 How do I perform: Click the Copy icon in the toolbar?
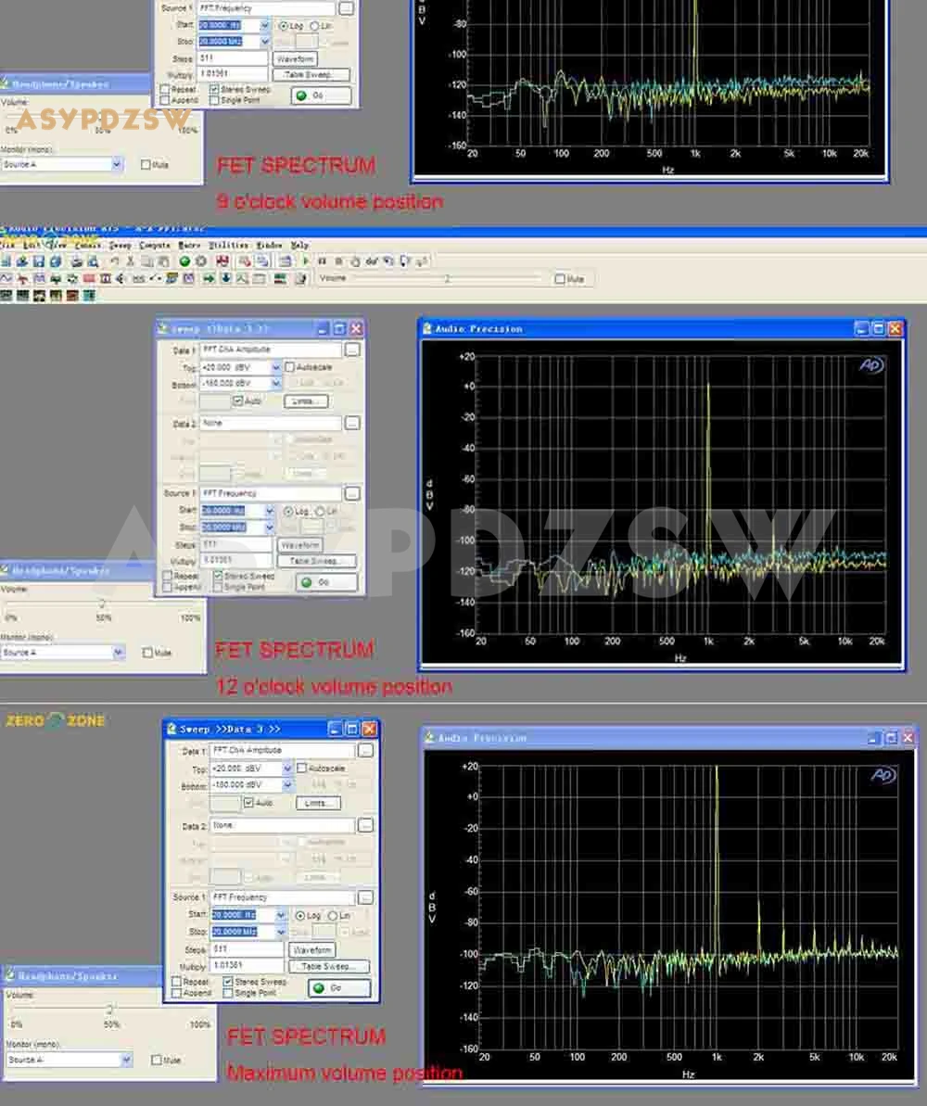(x=146, y=261)
